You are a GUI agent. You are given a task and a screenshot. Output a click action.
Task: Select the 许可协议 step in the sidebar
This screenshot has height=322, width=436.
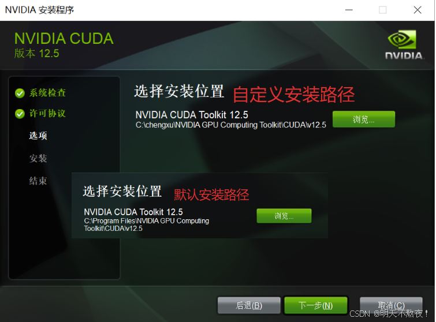point(47,113)
